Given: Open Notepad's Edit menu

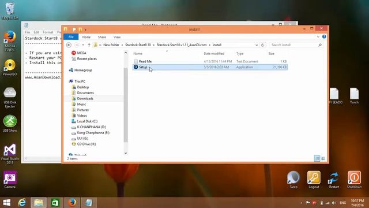Looking at the screenshot, I should point(36,32).
